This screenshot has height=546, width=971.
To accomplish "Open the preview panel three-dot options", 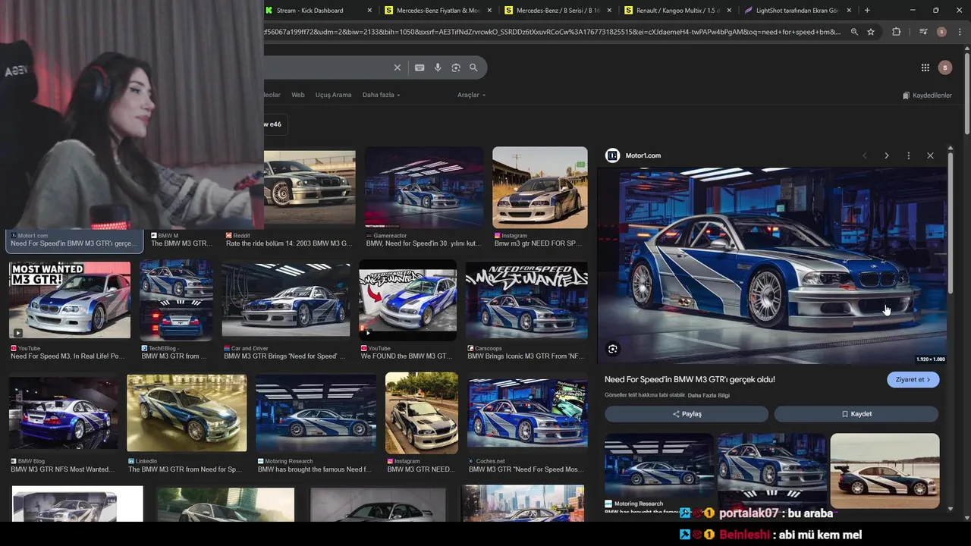I will pos(908,155).
